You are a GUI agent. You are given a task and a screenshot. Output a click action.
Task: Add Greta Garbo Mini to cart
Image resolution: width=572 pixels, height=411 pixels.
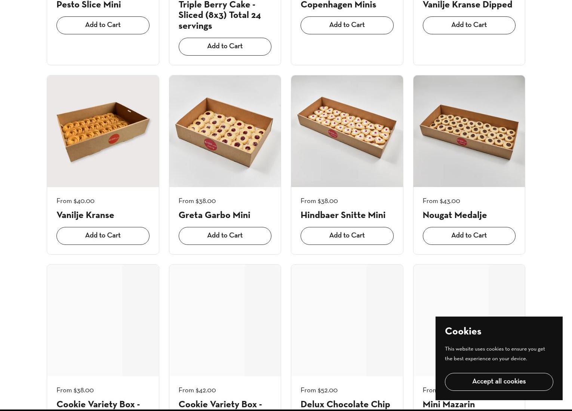(225, 236)
